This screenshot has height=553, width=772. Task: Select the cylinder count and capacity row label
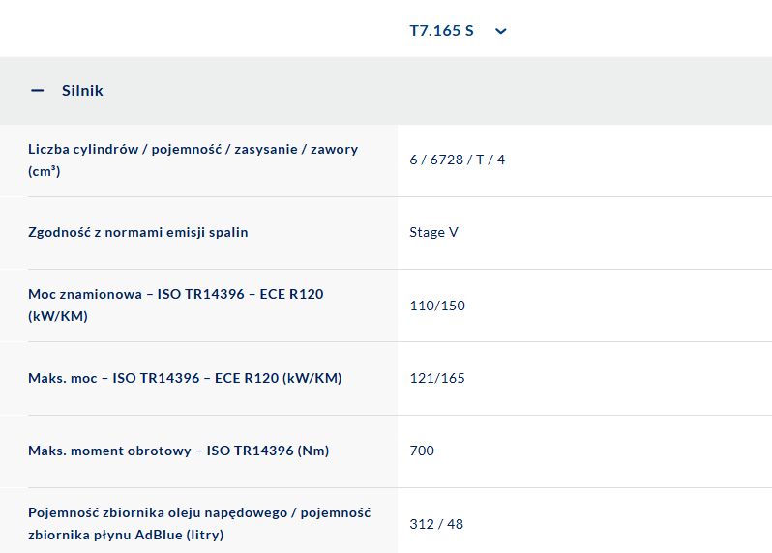click(193, 150)
